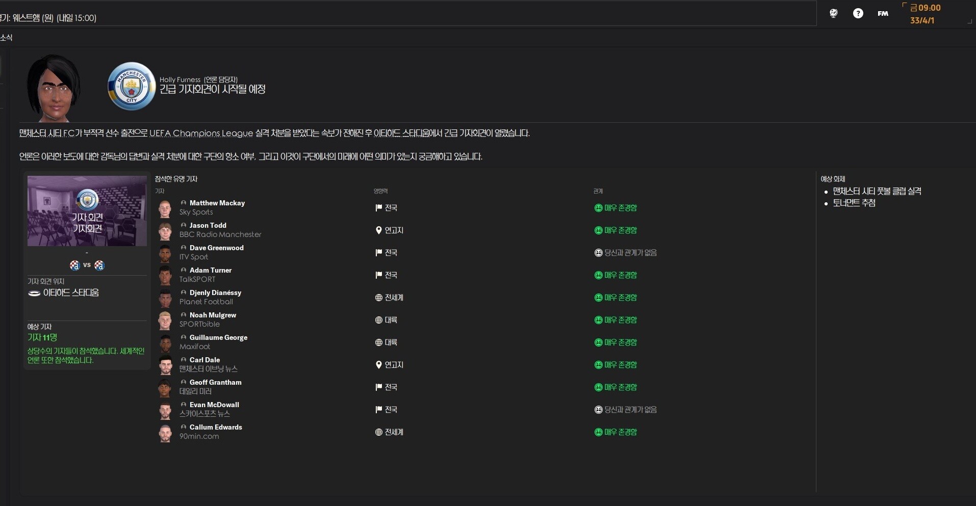Click Carl Dale's face portrait
Screen dimensions: 976x506
165,365
